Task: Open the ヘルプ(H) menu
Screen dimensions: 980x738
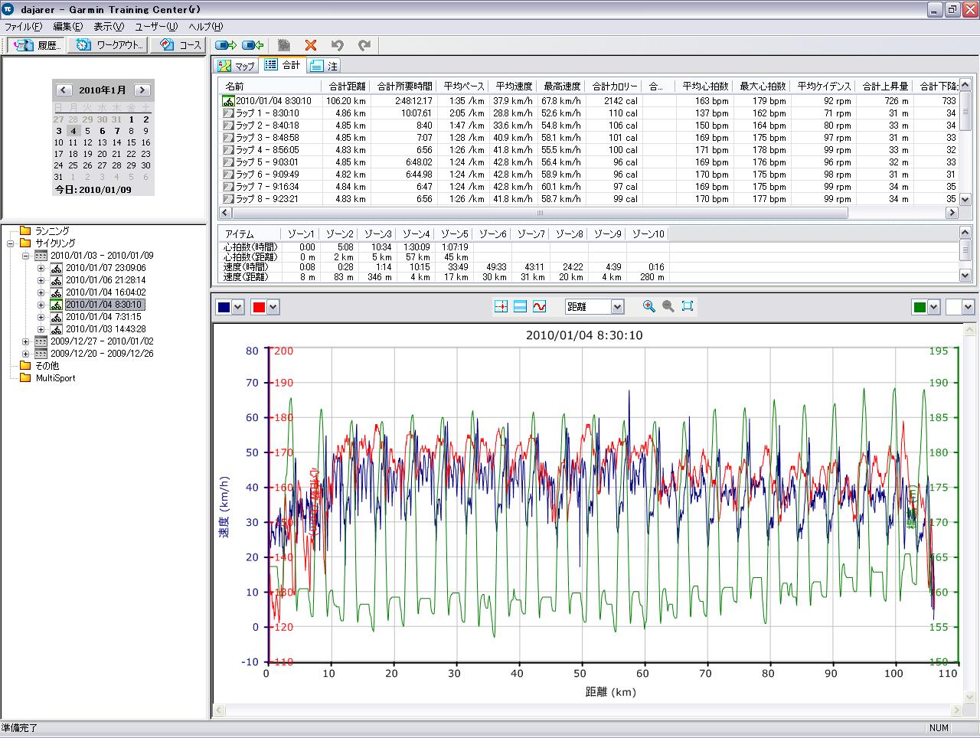Action: tap(206, 27)
